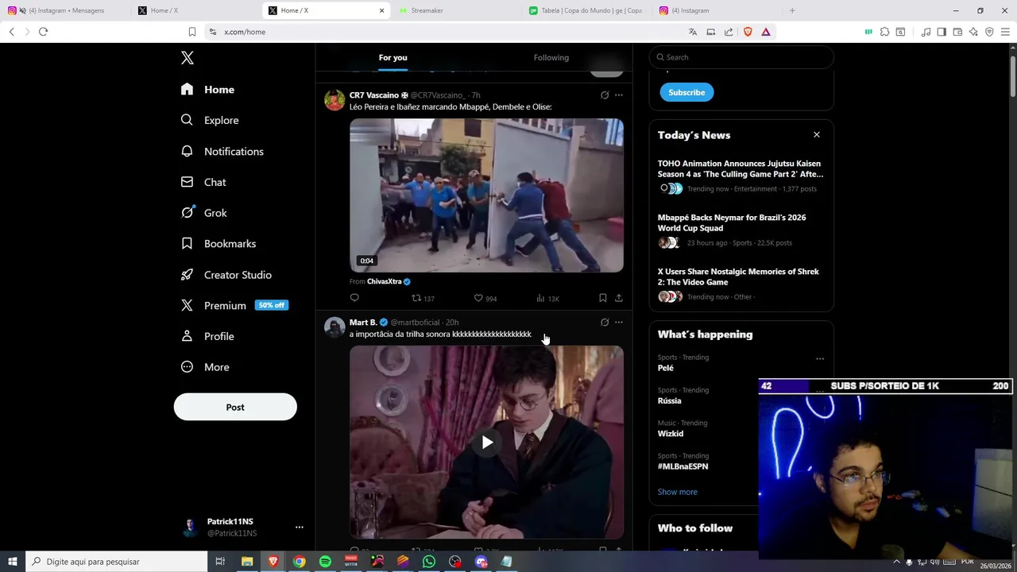1017x572 pixels.
Task: Bookmark this page in browser toolbar
Action: 192,32
